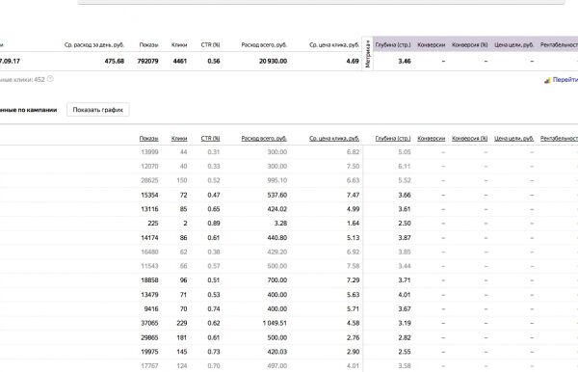Viewport: 578px width, 372px height.
Task: Select clicks cell 229
Action: click(182, 323)
